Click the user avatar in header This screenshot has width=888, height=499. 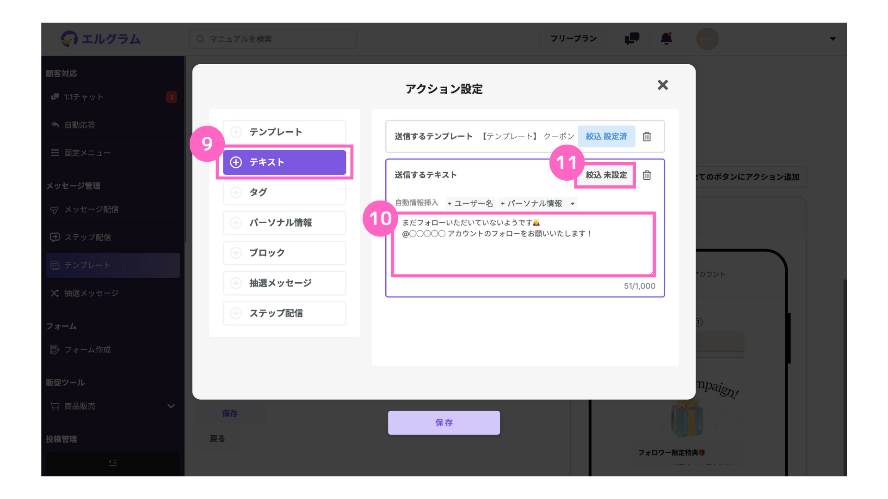707,39
